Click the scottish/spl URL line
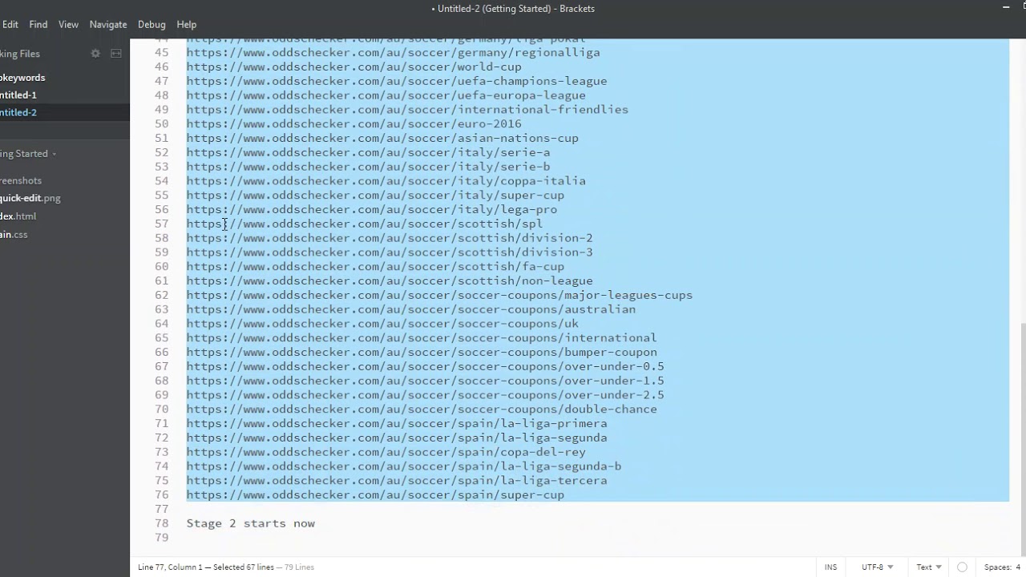1026x577 pixels. (x=365, y=224)
